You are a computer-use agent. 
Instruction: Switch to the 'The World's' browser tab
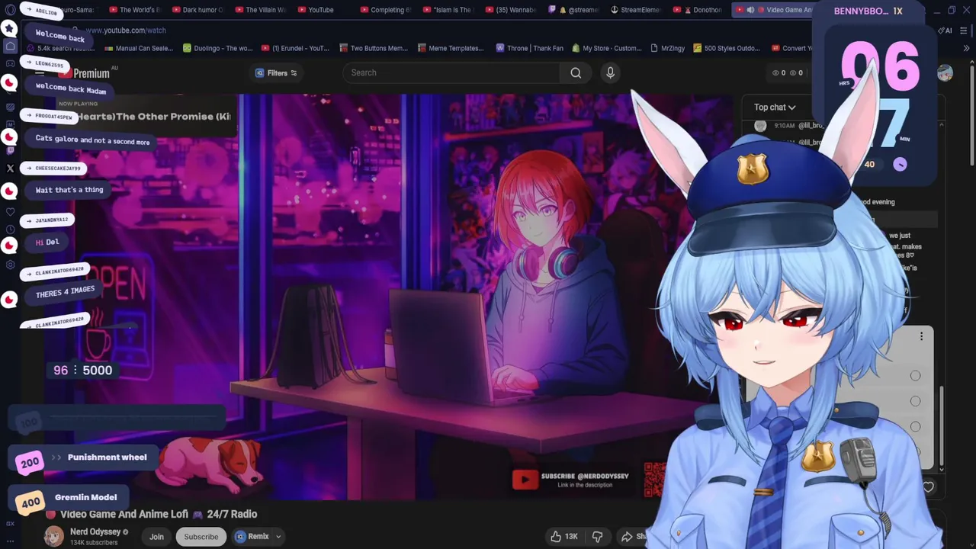click(x=134, y=10)
